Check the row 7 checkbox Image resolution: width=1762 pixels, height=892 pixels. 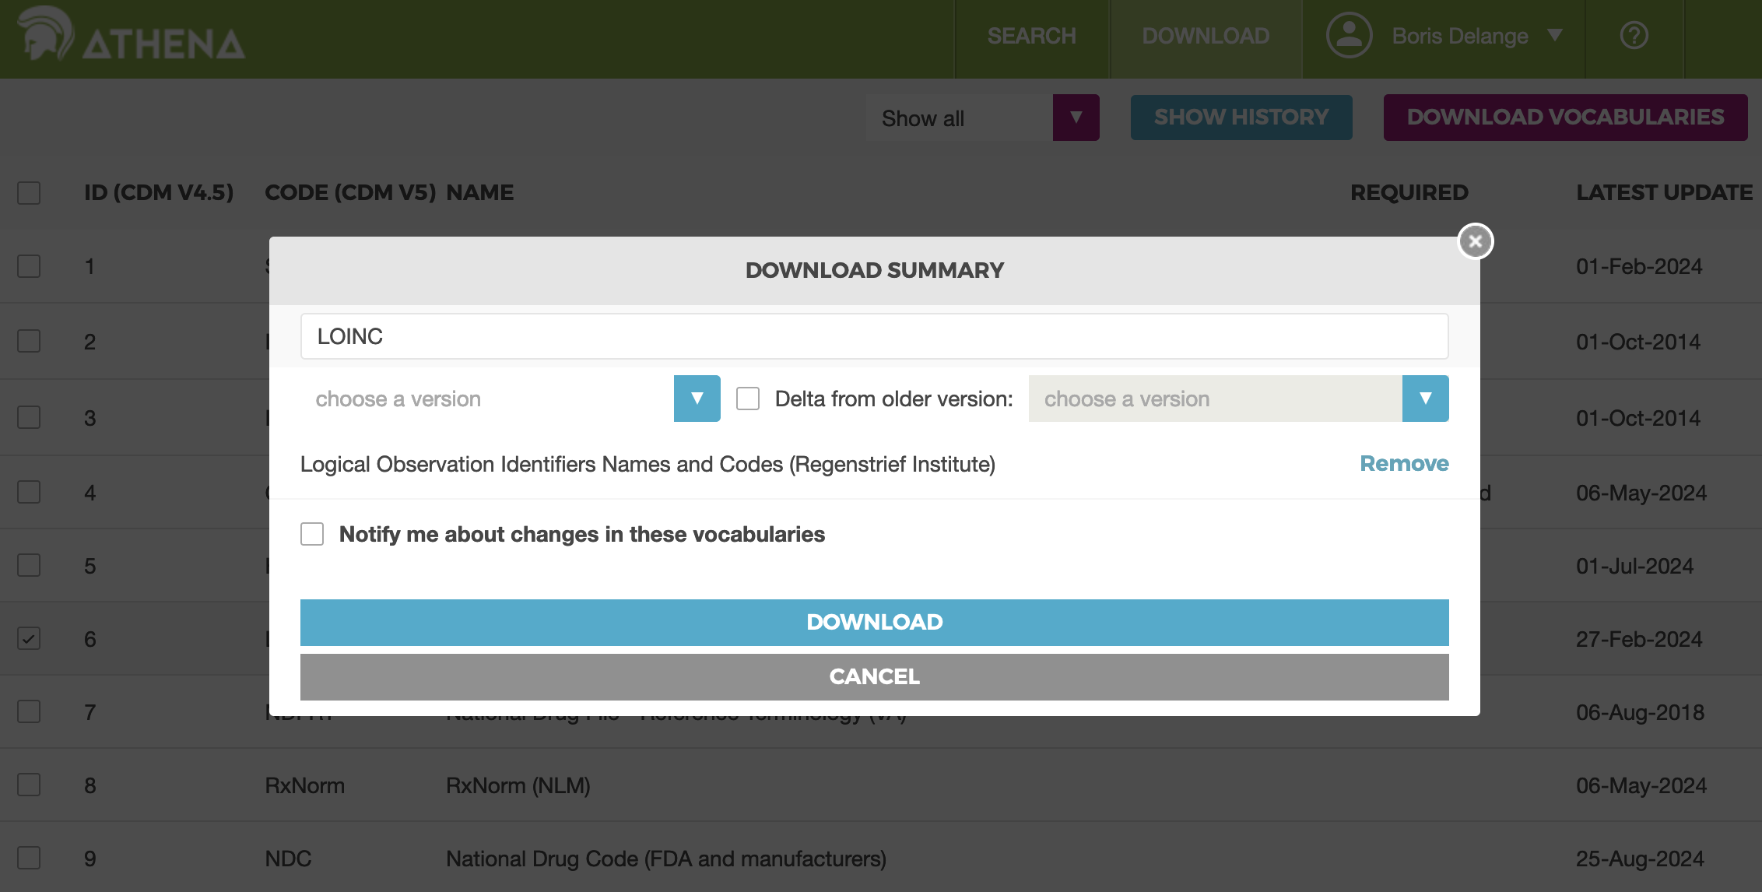tap(29, 711)
